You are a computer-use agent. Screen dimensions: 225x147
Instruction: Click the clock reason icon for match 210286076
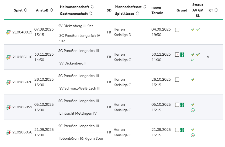[177, 80]
